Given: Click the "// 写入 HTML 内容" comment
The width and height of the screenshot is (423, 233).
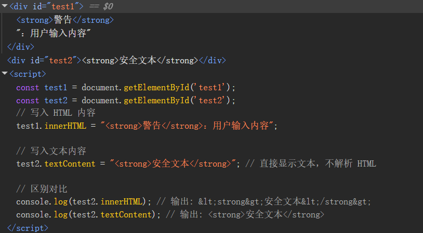Looking at the screenshot, I should (x=56, y=113).
